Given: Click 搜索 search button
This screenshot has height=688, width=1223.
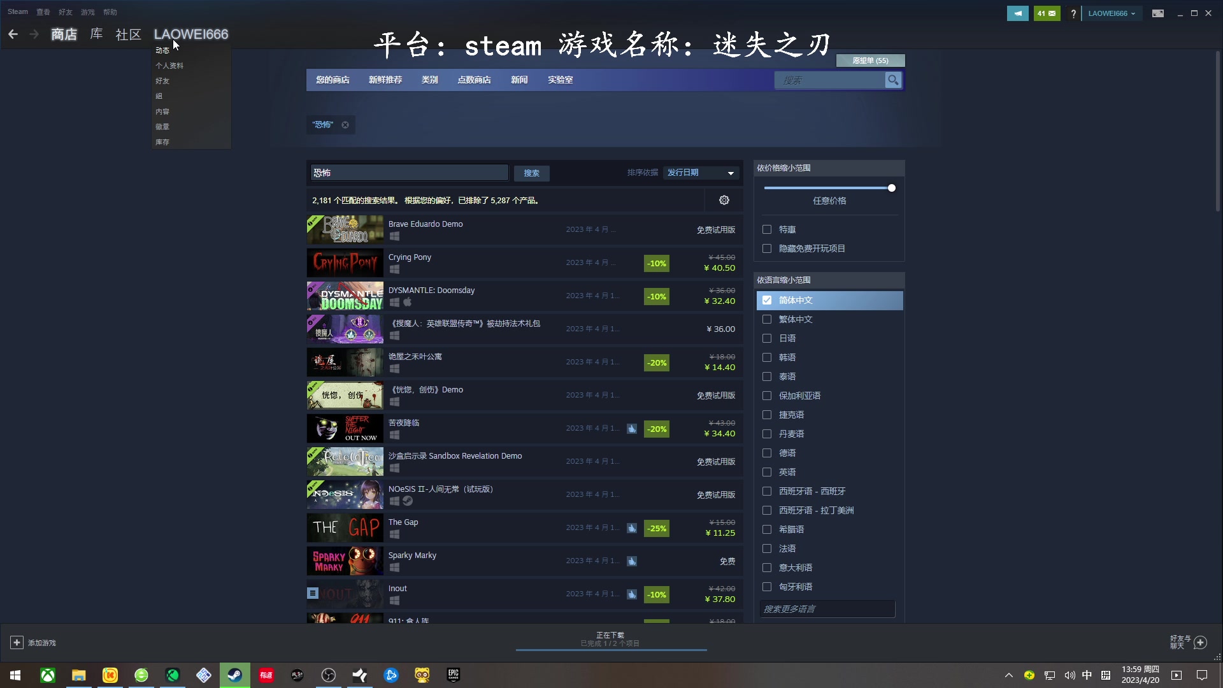Looking at the screenshot, I should coord(531,172).
